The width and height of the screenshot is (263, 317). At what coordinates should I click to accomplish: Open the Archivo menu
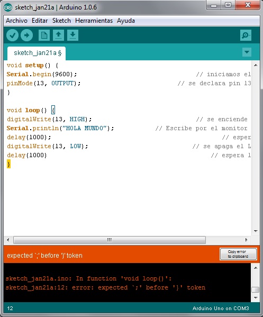[16, 21]
